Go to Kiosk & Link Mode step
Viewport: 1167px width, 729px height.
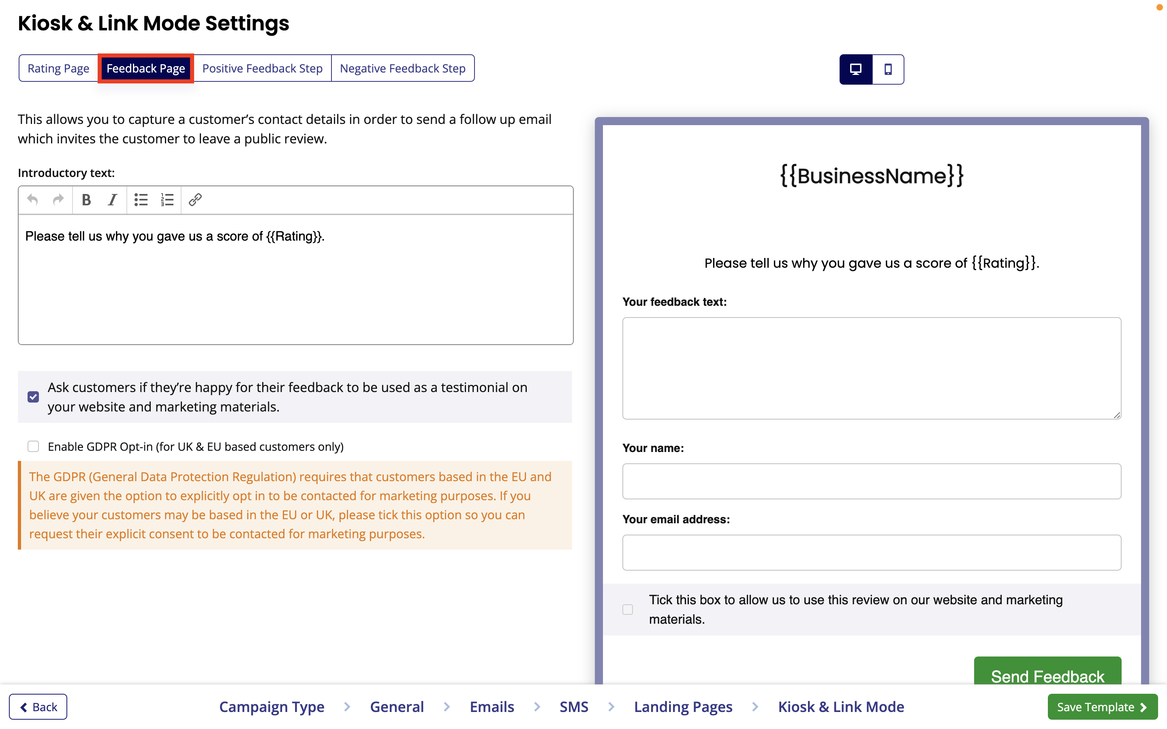(x=841, y=707)
